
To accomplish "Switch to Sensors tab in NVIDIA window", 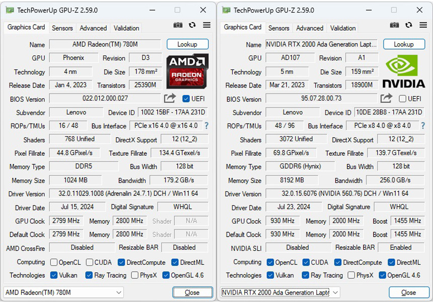I will point(278,28).
